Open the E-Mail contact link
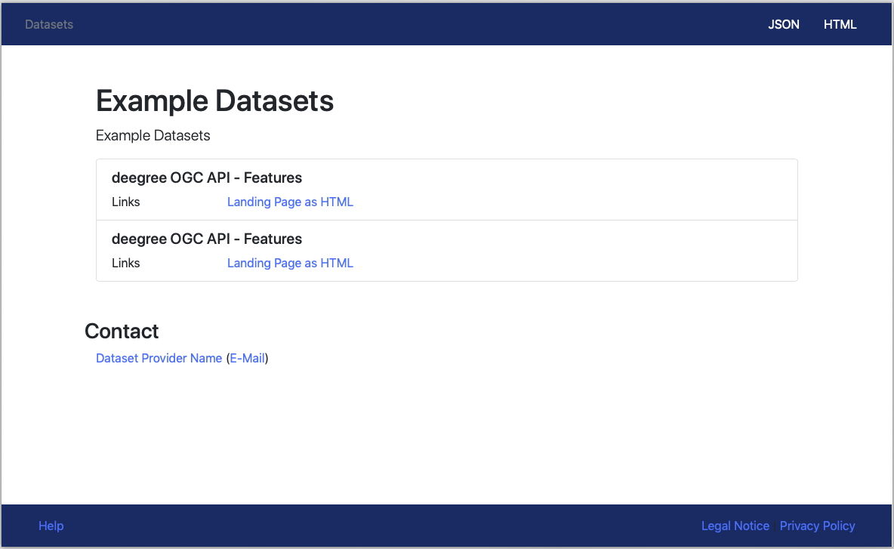This screenshot has height=549, width=894. tap(247, 358)
